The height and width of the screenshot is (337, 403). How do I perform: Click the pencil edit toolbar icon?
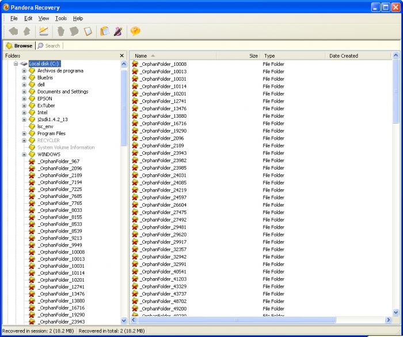coord(44,31)
